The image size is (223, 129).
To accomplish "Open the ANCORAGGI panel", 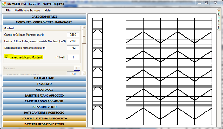I will point(44,90).
